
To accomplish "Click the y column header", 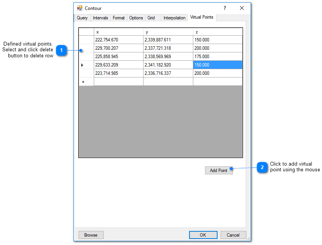I will point(168,32).
